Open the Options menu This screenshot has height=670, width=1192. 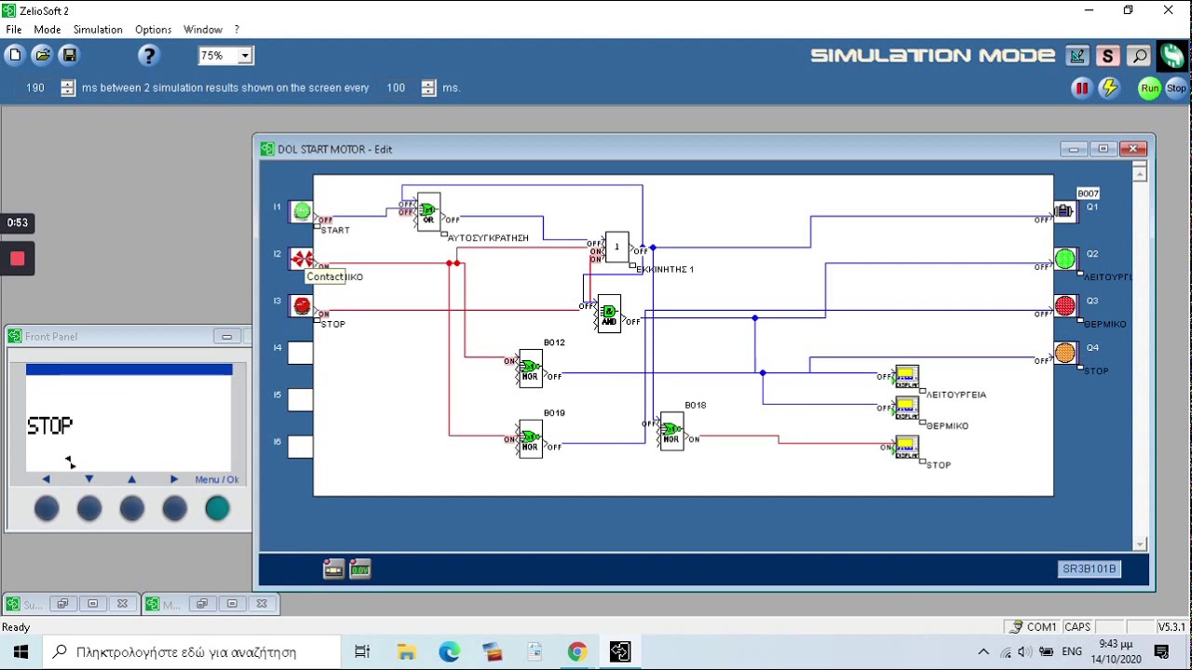pyautogui.click(x=153, y=30)
